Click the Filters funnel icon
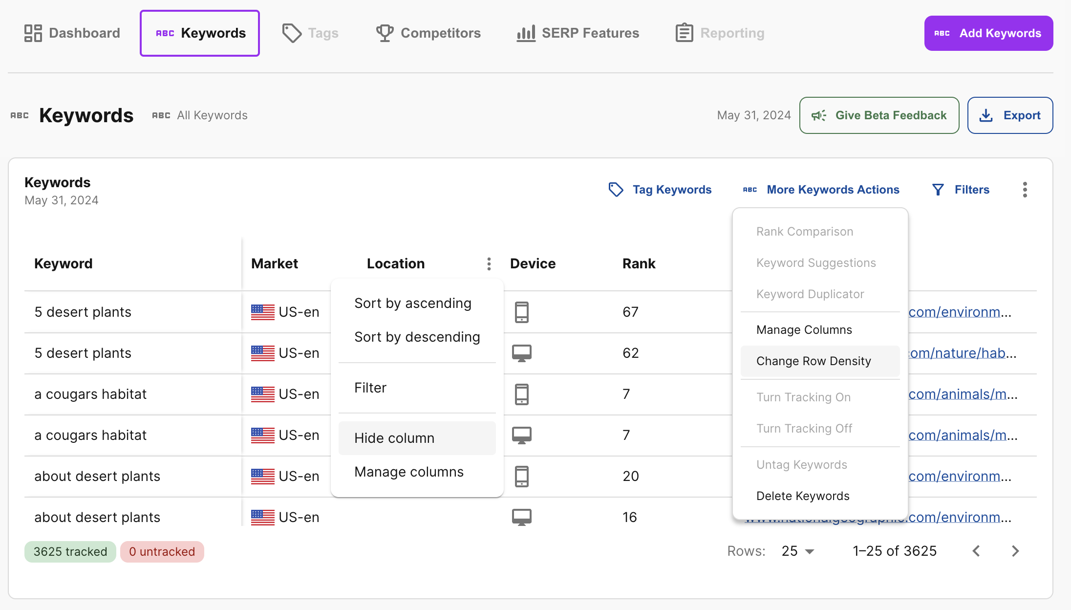The height and width of the screenshot is (610, 1071). point(938,190)
